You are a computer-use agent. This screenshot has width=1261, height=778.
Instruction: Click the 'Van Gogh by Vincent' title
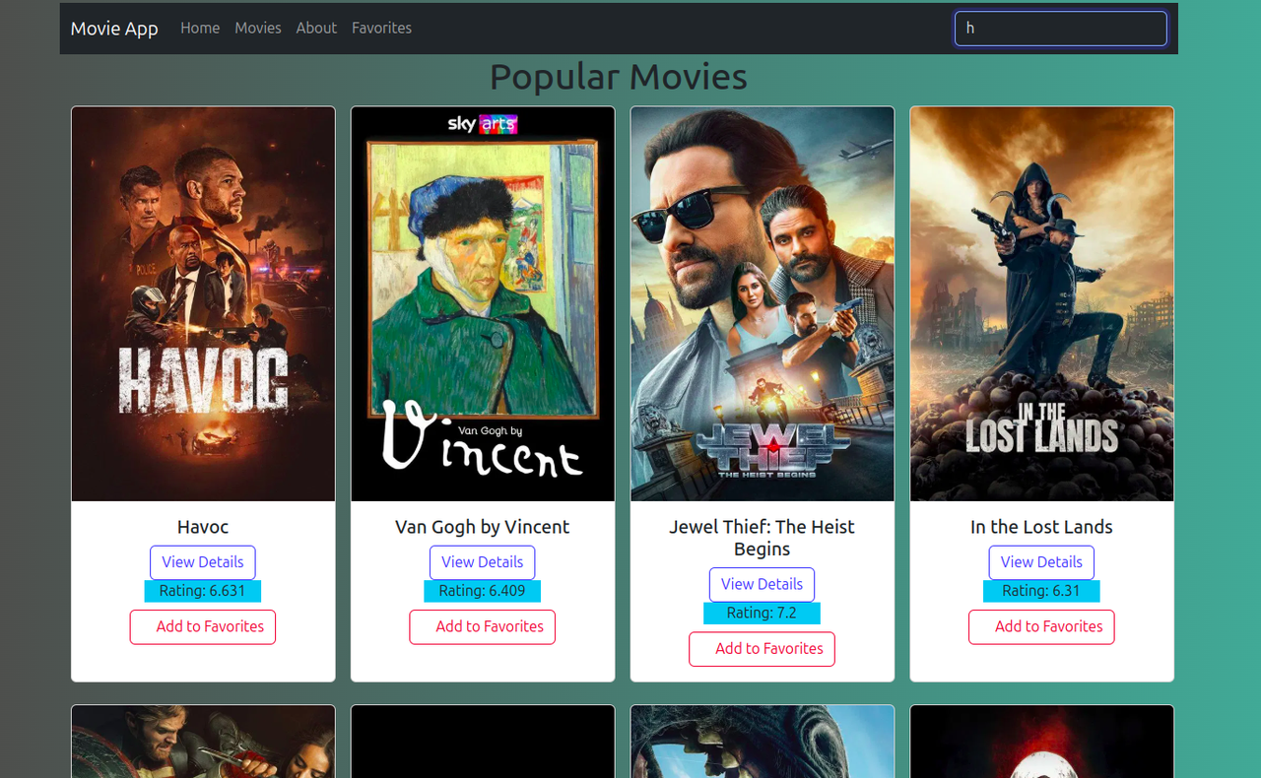point(483,527)
